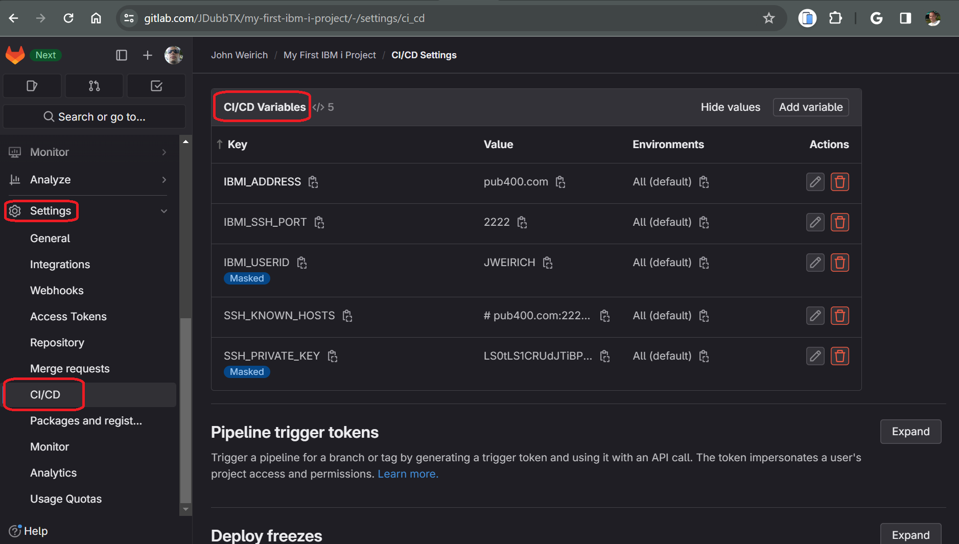Open the create new plus menu
The height and width of the screenshot is (544, 959).
click(148, 55)
